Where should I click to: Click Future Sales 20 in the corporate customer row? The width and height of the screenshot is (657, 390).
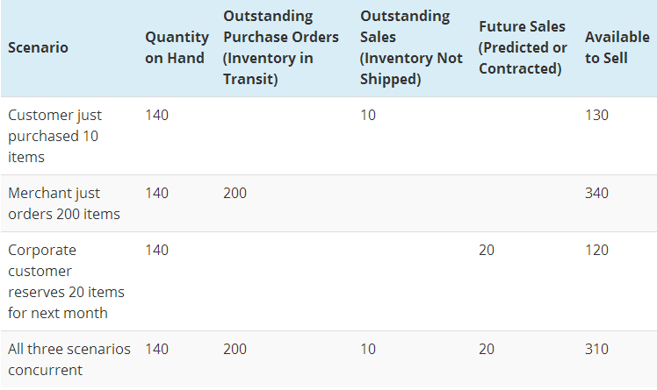pyautogui.click(x=487, y=250)
